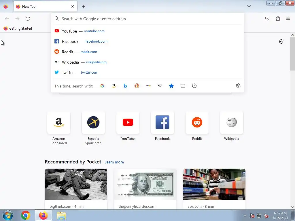Click the Firefox taskbar button

(44, 215)
